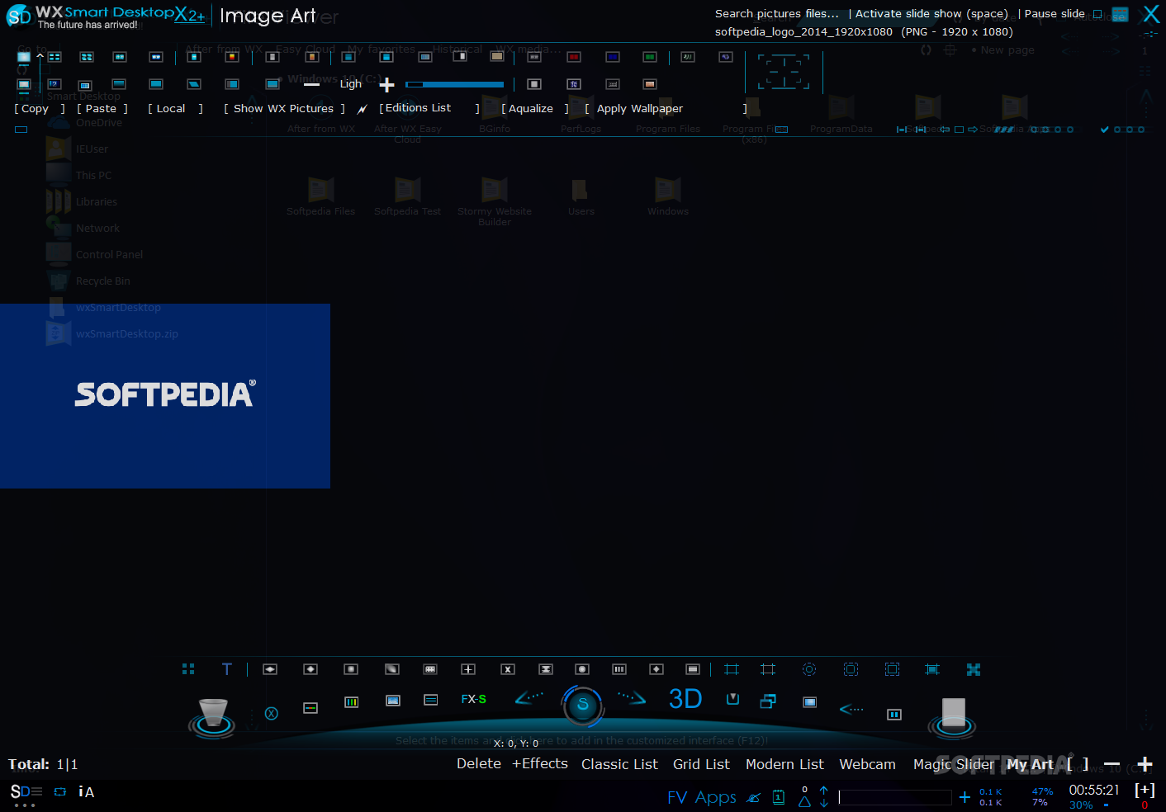Screen dimensions: 1166x812
Task: Click the T text tool icon
Action: pos(227,669)
